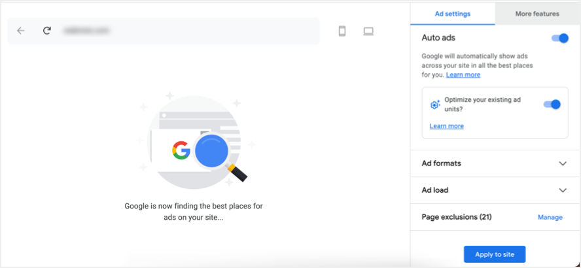Viewport: 581px width, 268px height.
Task: Click the Page exclusions (21) label
Action: coord(457,217)
